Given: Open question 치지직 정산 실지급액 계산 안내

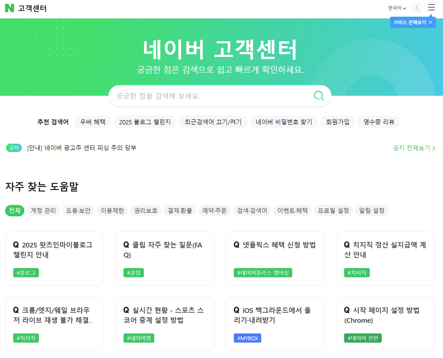Looking at the screenshot, I should coord(385,250).
